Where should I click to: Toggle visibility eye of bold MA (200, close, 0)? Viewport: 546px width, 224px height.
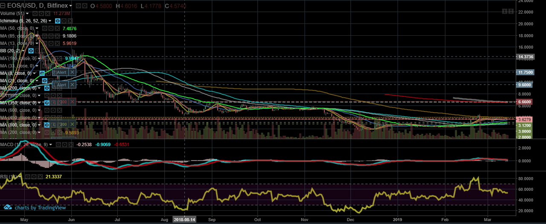(x=47, y=88)
